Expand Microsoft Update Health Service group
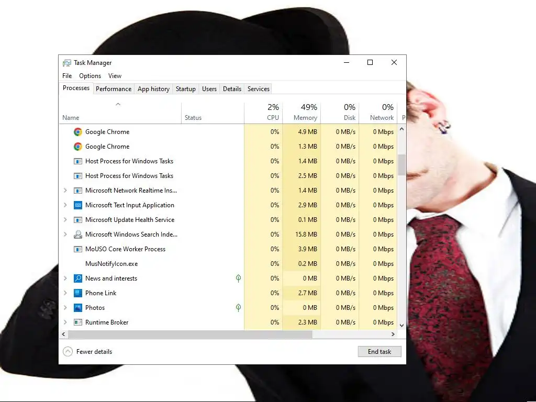 click(x=65, y=220)
